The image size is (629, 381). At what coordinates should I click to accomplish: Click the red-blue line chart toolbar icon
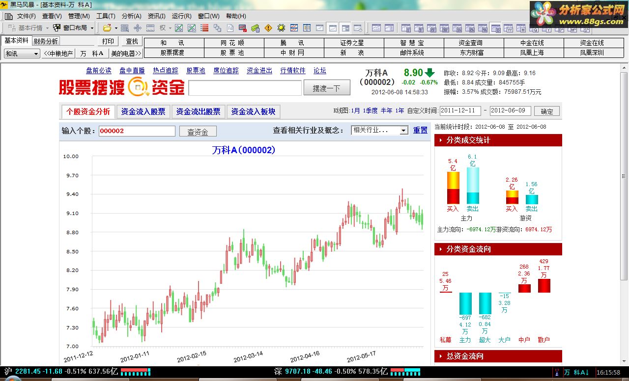click(294, 28)
